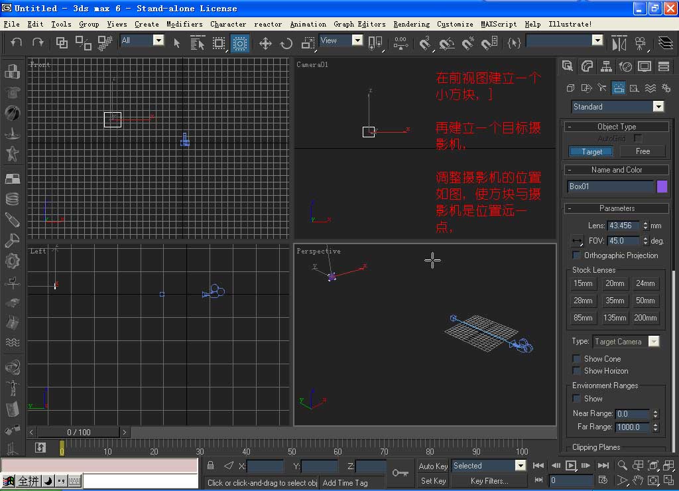679x491 pixels.
Task: Activate Select and Rotate tool
Action: point(286,43)
